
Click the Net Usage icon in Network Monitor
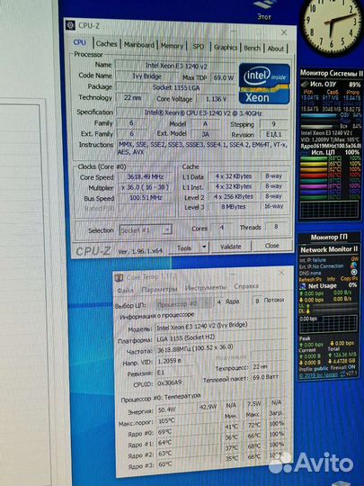(303, 286)
